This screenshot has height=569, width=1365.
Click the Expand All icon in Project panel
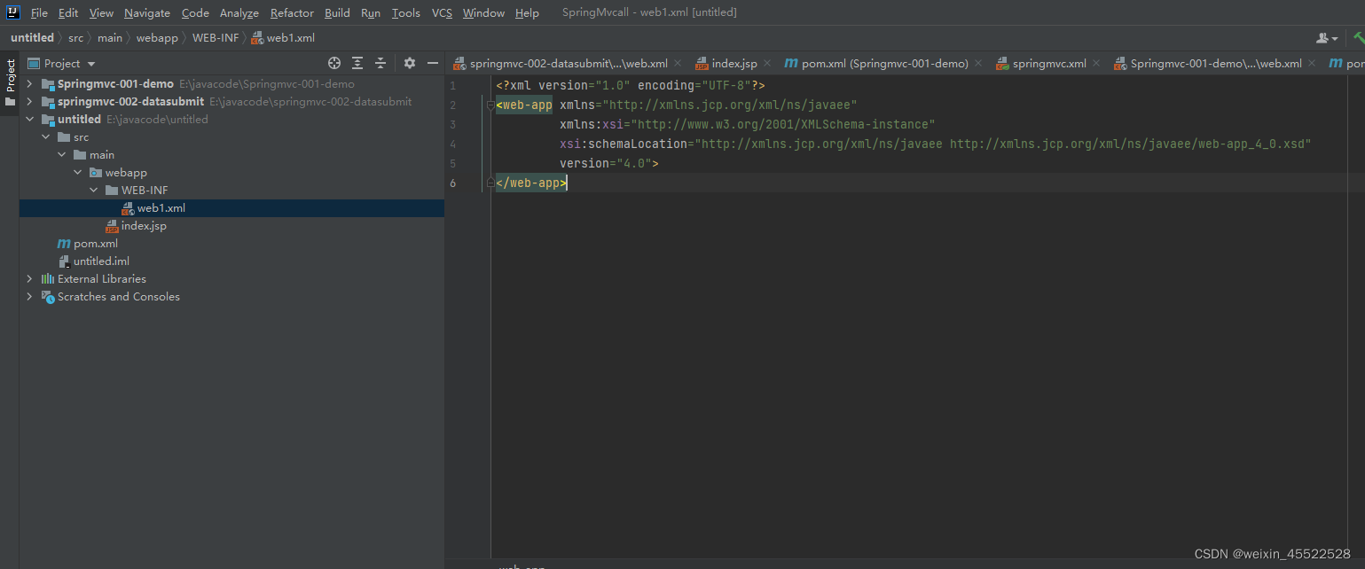coord(357,63)
